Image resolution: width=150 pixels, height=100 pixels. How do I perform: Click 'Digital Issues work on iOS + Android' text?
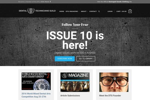(75, 53)
